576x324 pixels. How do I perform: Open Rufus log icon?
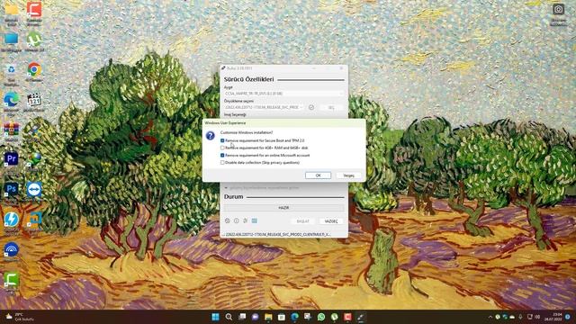point(254,220)
